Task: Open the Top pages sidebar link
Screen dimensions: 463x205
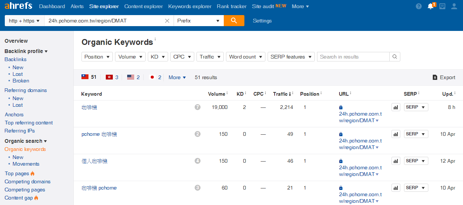Action: coord(17,173)
